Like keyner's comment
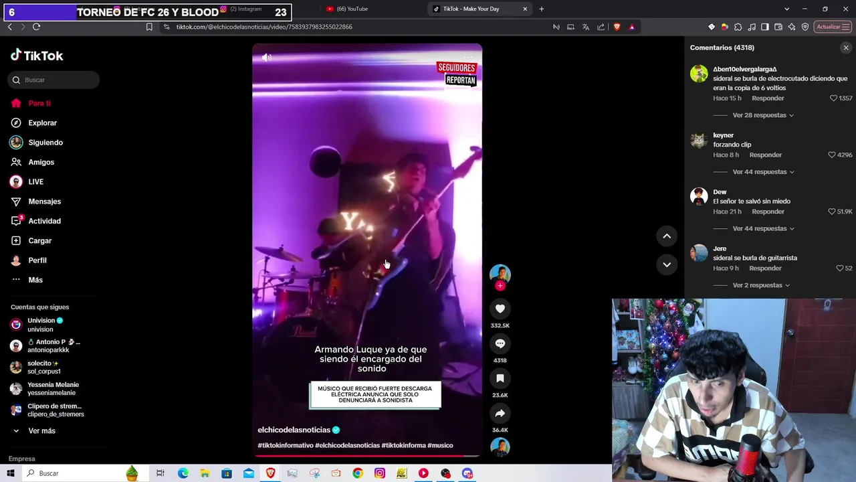The height and width of the screenshot is (482, 856). pos(832,155)
